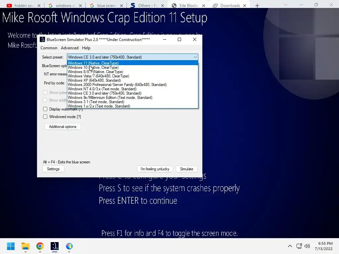Click I'm feeling unlucky
The height and width of the screenshot is (254, 339).
pyautogui.click(x=155, y=169)
